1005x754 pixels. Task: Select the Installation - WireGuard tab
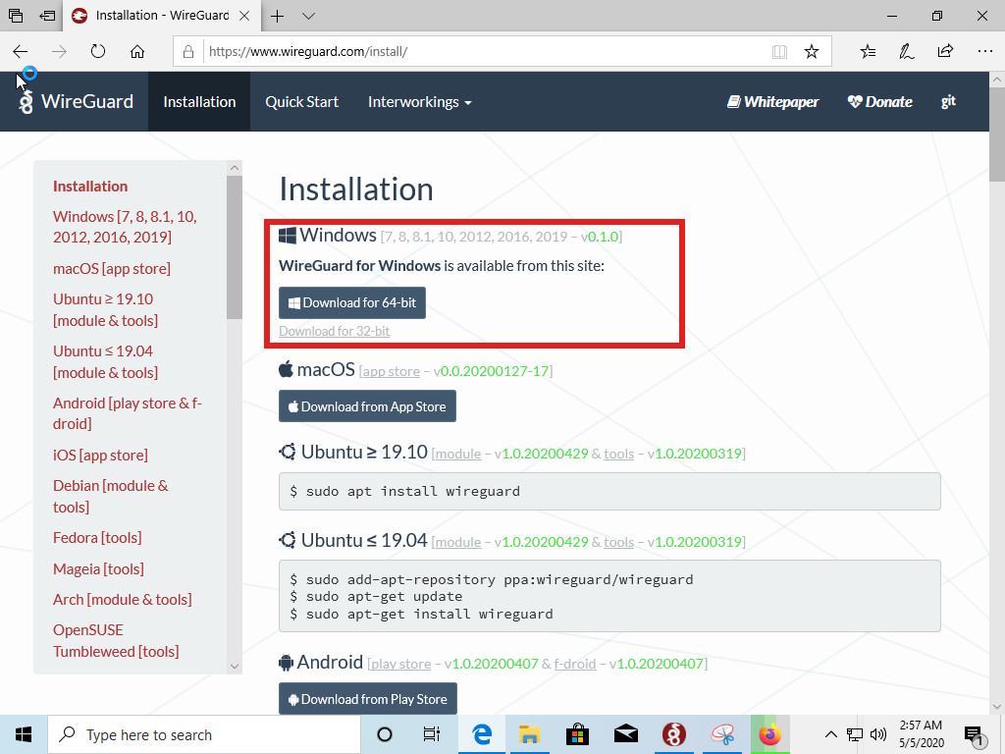[160, 16]
